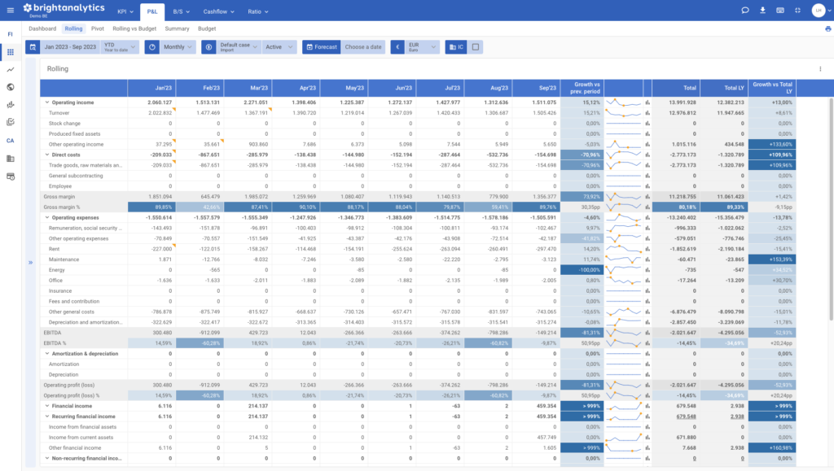Open bar chart icon for Operating income row
The image size is (834, 471).
(647, 102)
